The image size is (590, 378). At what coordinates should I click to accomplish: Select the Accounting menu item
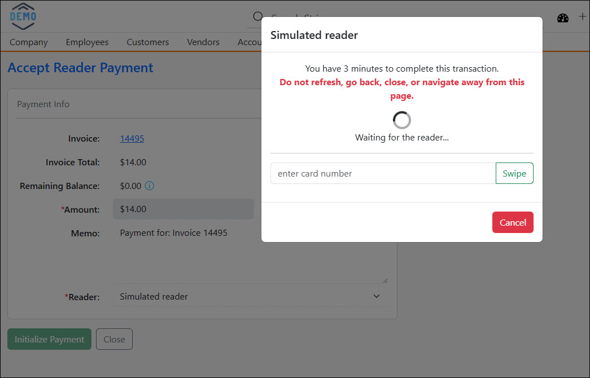[249, 42]
